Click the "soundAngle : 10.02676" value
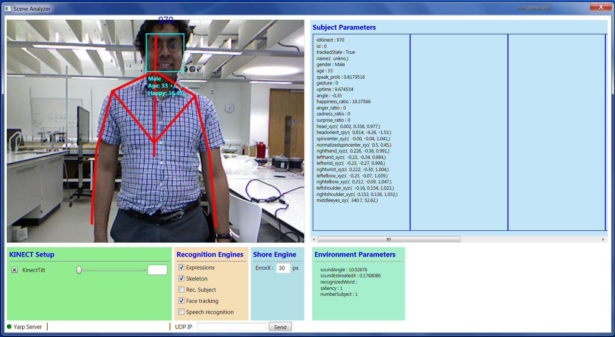This screenshot has height=337, width=615. pos(344,270)
